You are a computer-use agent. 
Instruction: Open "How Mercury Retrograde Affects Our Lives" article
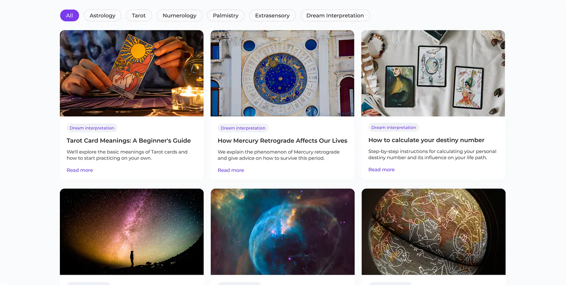coord(282,141)
